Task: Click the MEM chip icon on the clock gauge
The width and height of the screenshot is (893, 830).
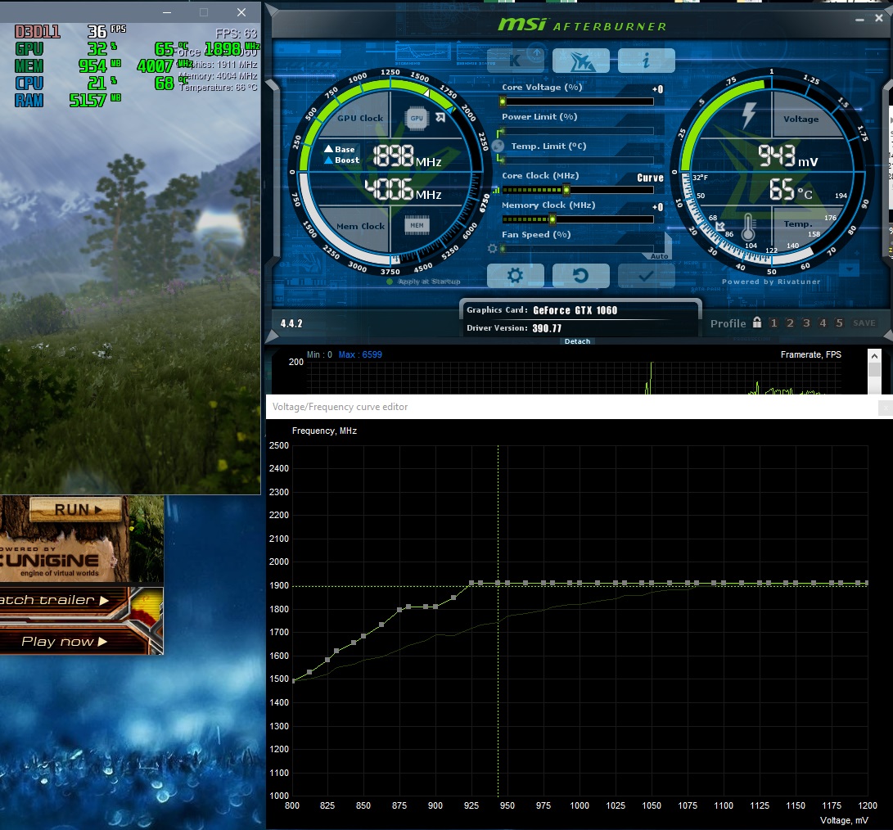Action: (417, 225)
